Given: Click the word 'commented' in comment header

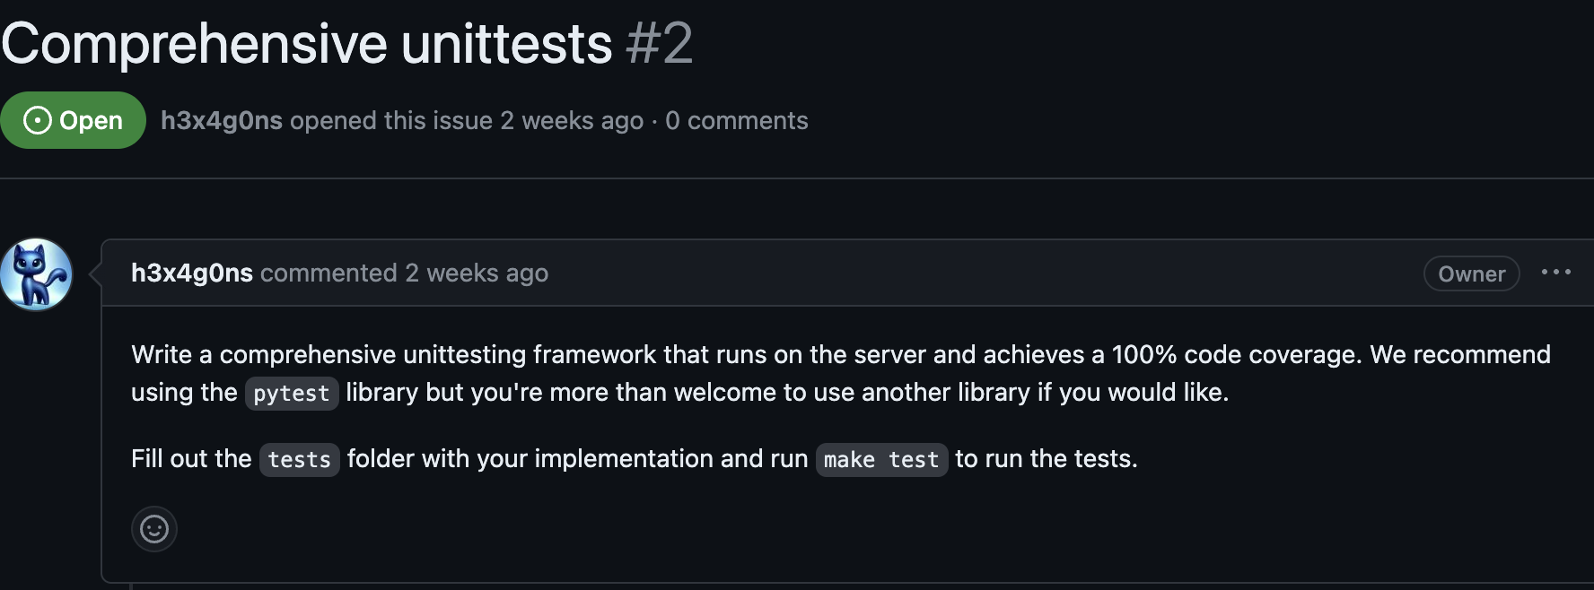Looking at the screenshot, I should (x=328, y=273).
